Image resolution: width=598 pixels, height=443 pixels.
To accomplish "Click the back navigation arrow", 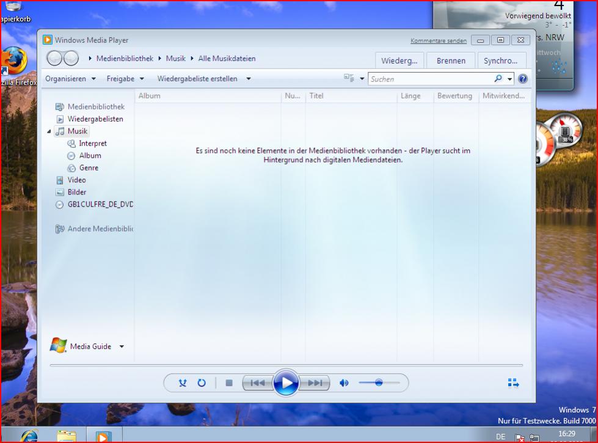I will 54,59.
